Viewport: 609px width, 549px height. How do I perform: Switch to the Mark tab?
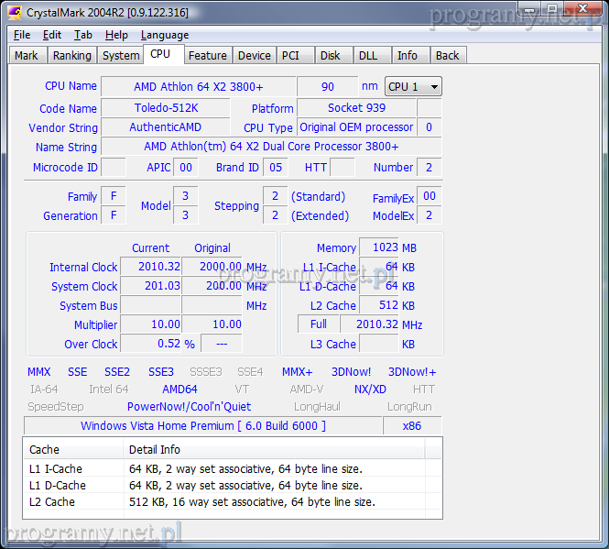[x=27, y=56]
